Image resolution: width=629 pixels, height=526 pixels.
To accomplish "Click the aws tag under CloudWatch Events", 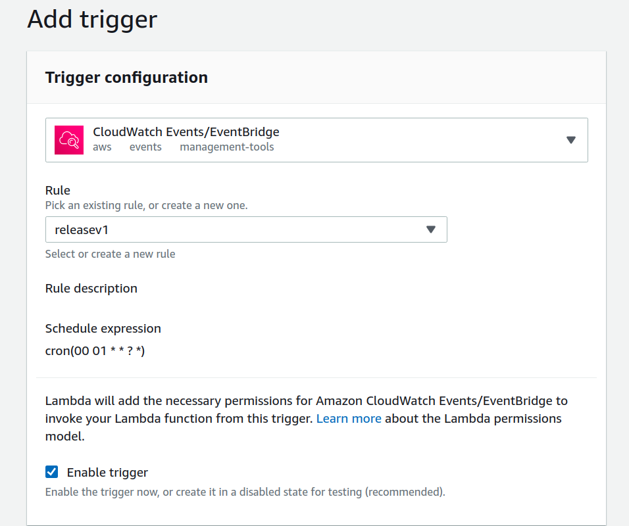I will click(102, 147).
